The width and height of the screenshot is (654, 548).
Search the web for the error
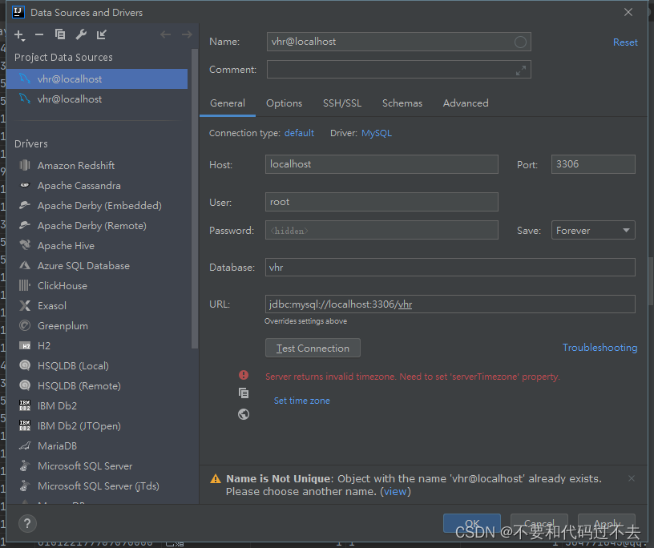click(x=244, y=414)
